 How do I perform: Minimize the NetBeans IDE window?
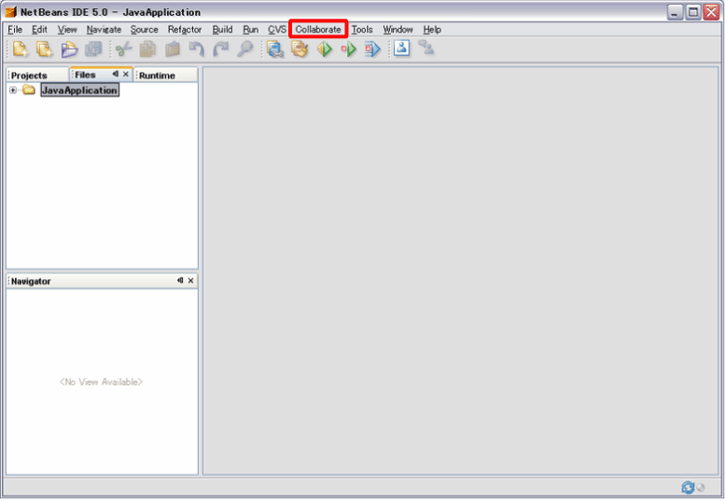click(x=675, y=12)
